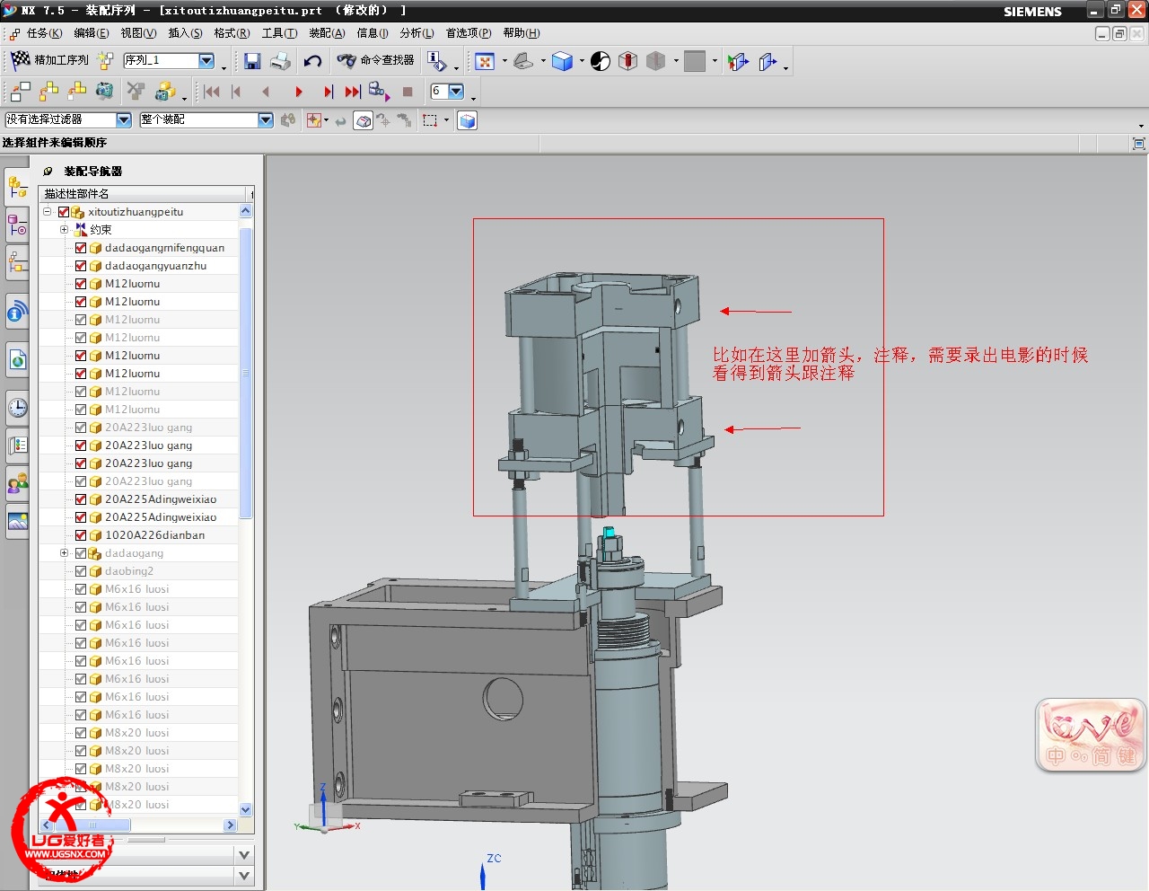Play the sequence backward
Image resolution: width=1149 pixels, height=891 pixels.
pos(266,92)
